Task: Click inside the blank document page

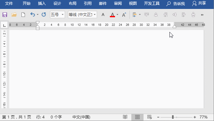Action: 106,69
